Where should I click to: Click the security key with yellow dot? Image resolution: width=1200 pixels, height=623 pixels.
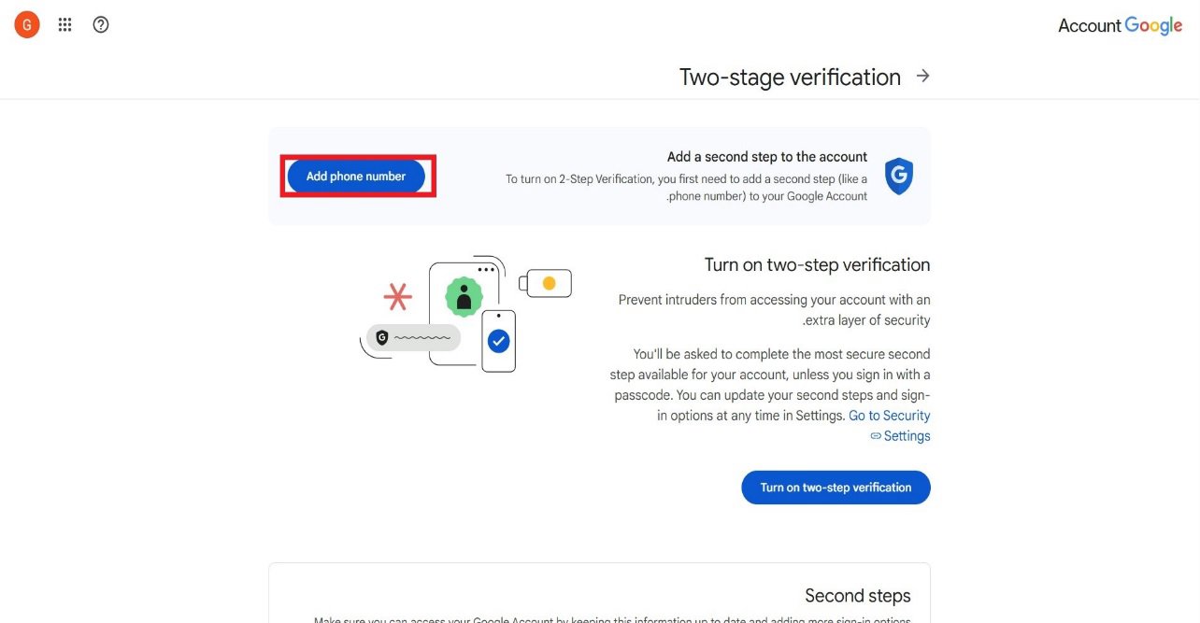[548, 283]
